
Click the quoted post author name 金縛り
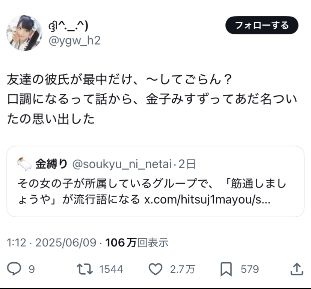pos(51,164)
